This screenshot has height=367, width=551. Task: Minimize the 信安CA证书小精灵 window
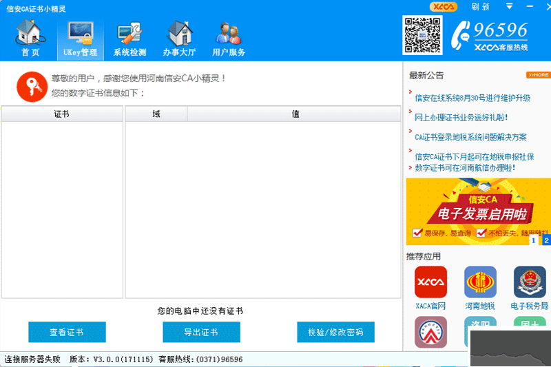[x=530, y=6]
